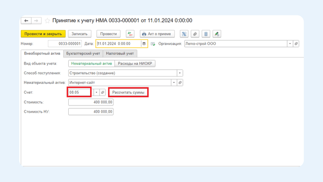The width and height of the screenshot is (323, 182).
Task: Click the forward navigation arrow
Action: click(36, 21)
